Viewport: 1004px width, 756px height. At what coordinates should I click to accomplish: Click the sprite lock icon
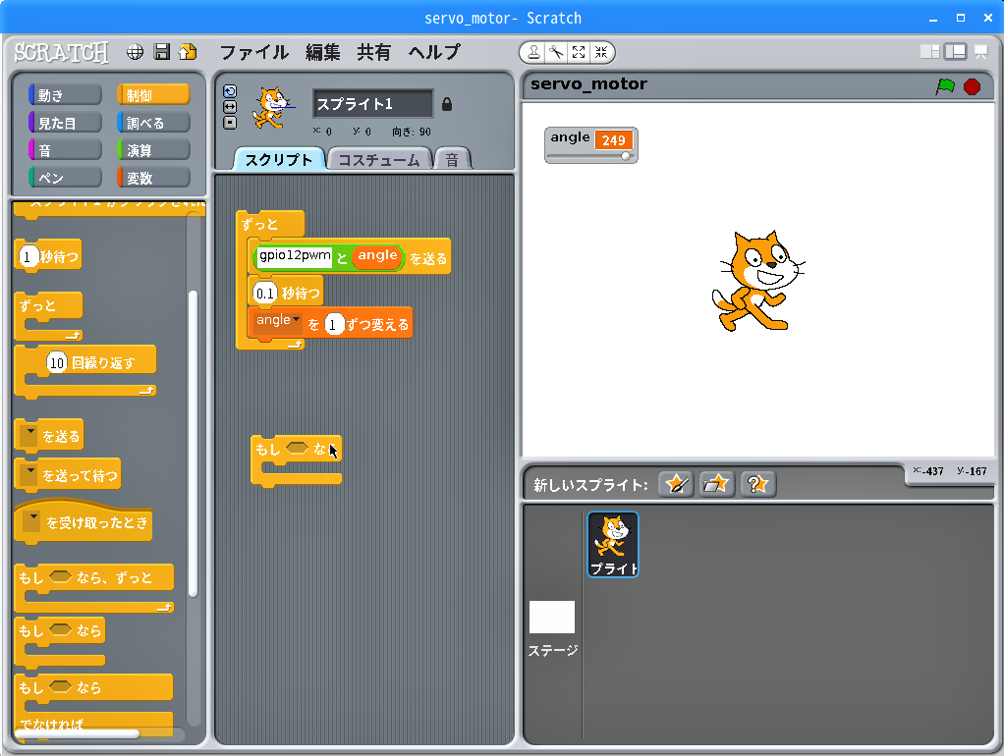[447, 104]
